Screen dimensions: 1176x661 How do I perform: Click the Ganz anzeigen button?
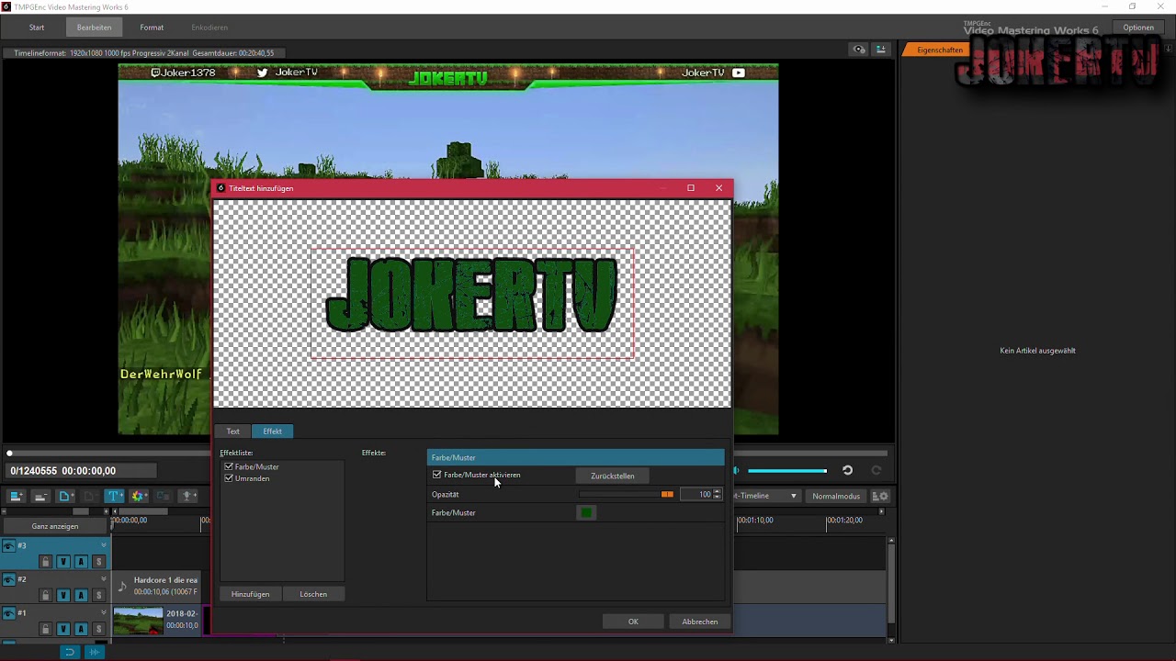pyautogui.click(x=55, y=526)
